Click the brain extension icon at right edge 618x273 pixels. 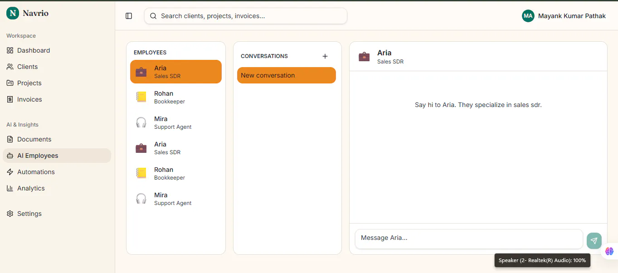(x=609, y=251)
